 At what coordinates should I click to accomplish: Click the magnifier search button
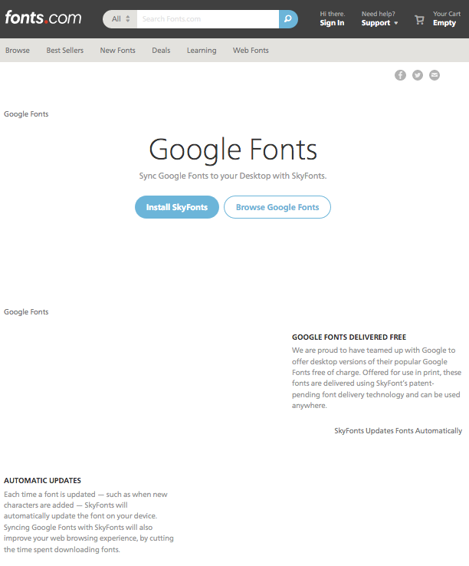click(x=288, y=18)
